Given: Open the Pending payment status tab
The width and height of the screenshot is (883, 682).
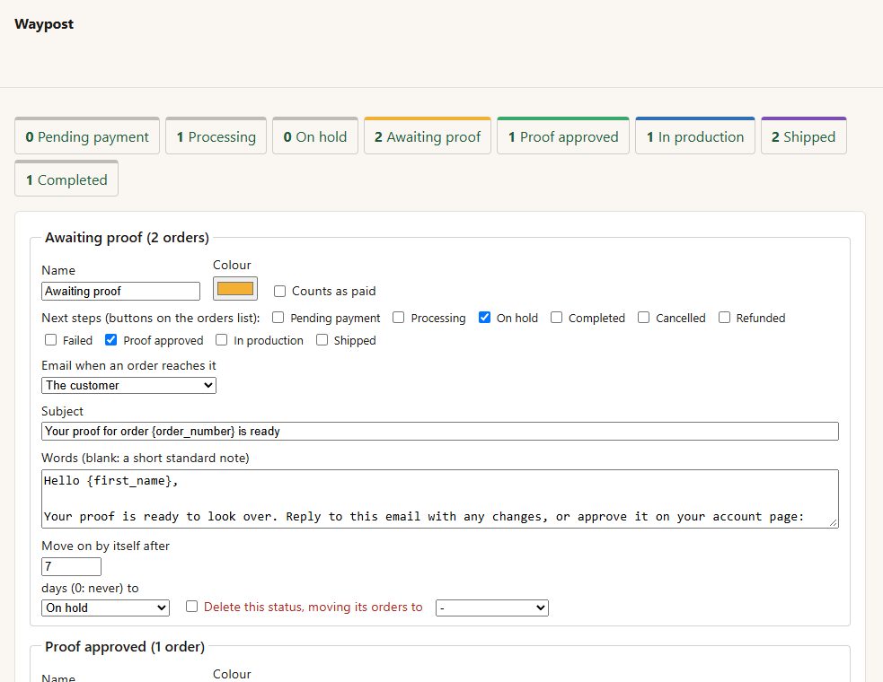Looking at the screenshot, I should click(87, 136).
